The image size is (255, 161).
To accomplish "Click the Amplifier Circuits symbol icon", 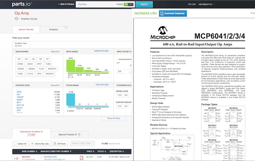I will [x=17, y=19].
